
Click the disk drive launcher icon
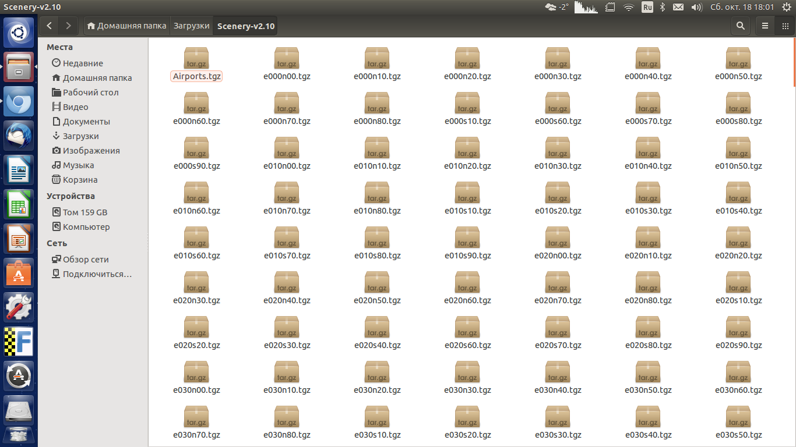pyautogui.click(x=19, y=411)
